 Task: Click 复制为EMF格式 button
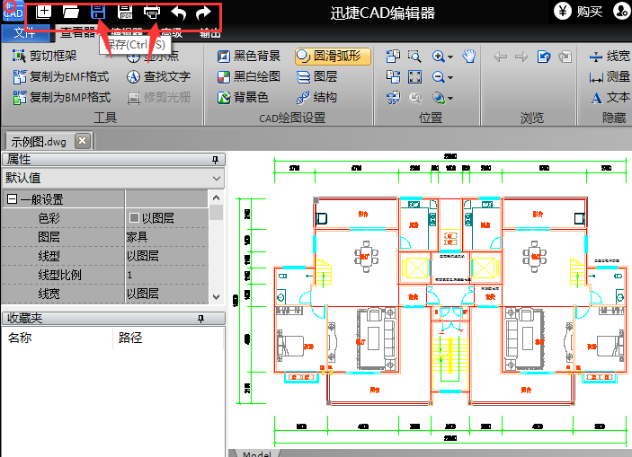[61, 76]
